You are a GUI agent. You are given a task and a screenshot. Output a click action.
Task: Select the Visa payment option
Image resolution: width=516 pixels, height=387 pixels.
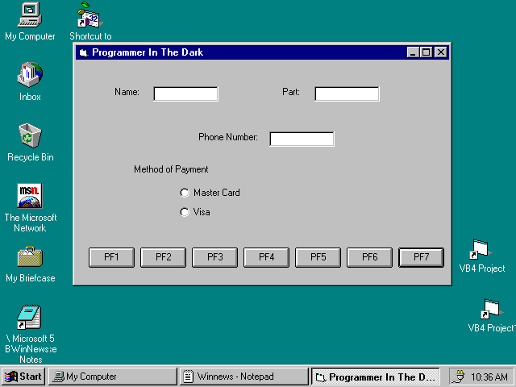click(185, 212)
